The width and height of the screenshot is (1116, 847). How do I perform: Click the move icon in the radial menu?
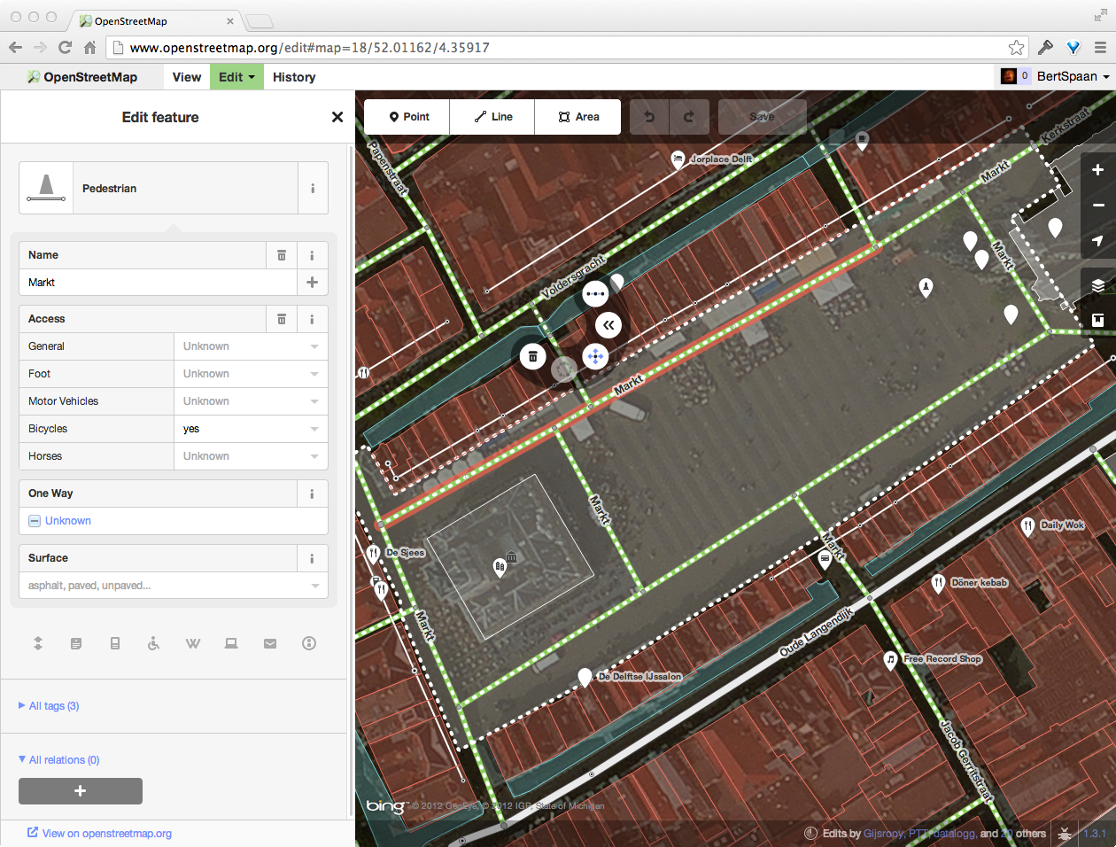[595, 357]
